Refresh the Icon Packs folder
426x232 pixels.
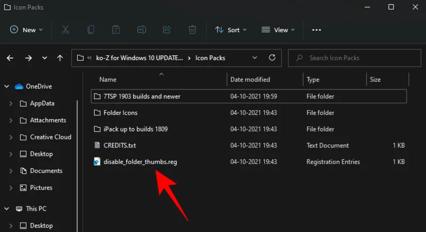pyautogui.click(x=272, y=57)
